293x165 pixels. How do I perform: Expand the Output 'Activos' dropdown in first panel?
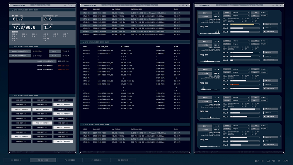point(241,13)
